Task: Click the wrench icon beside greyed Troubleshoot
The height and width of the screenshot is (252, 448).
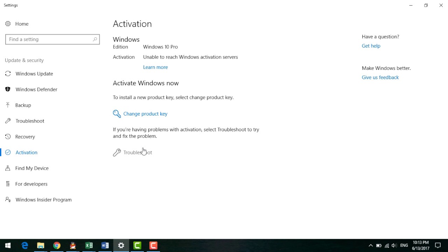Action: point(117,152)
